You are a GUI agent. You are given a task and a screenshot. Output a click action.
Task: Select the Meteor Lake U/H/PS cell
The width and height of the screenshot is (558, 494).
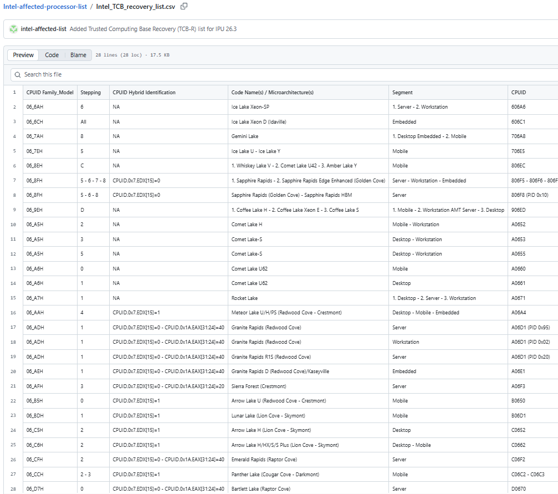tap(308, 313)
